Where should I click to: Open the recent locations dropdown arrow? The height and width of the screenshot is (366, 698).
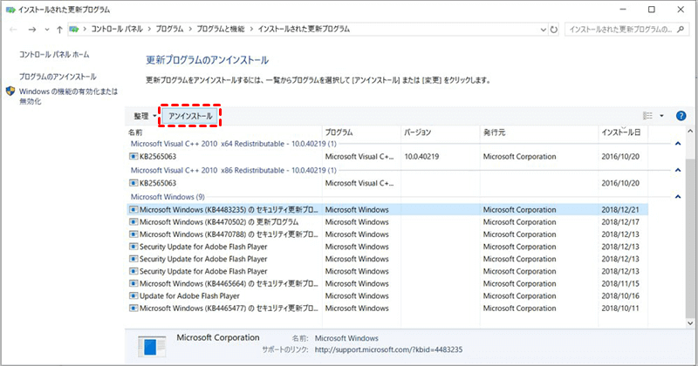(47, 30)
